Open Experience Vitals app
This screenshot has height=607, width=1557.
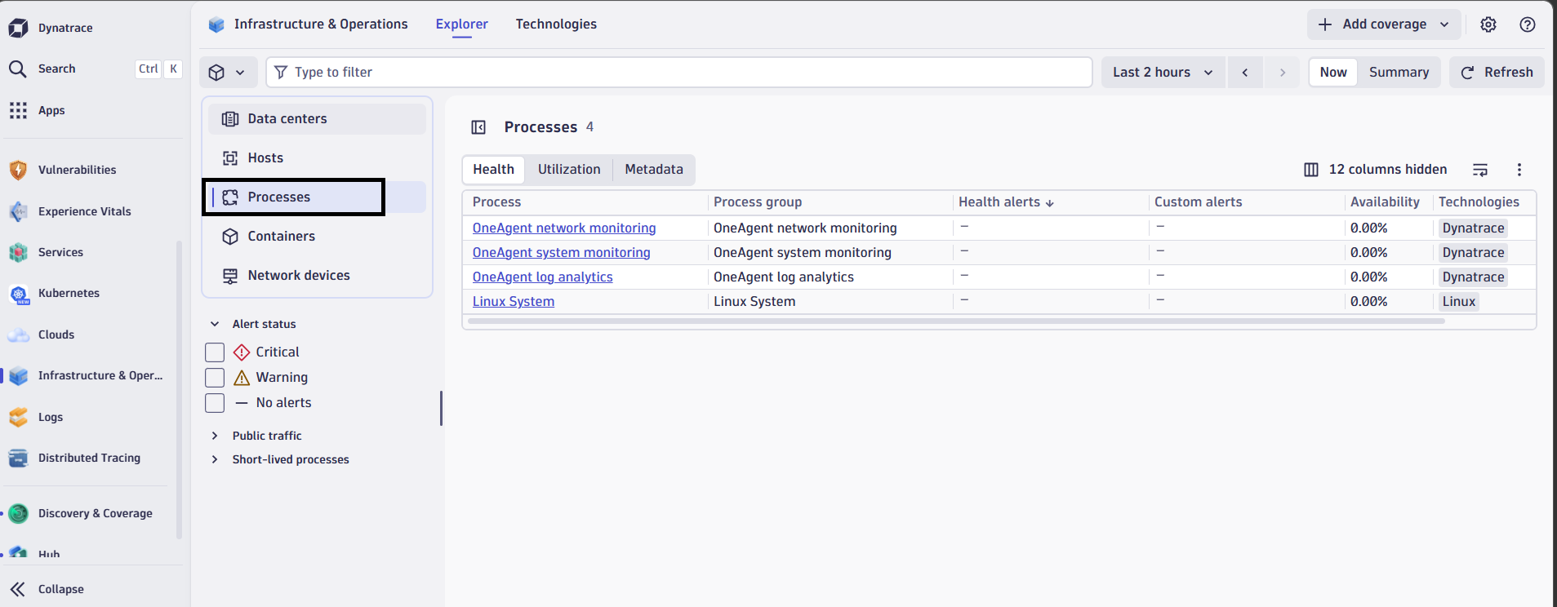click(x=84, y=211)
